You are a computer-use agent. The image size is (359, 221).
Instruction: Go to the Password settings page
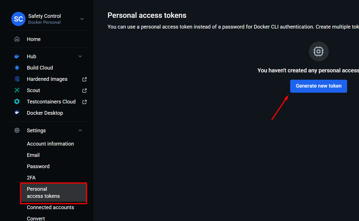pos(38,166)
